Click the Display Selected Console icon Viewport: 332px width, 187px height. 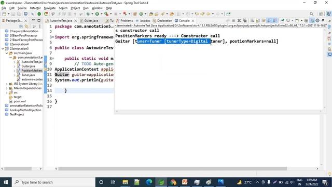click(288, 21)
